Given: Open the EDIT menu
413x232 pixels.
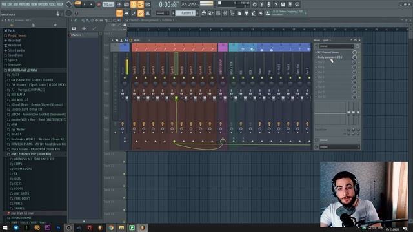Looking at the screenshot, I should pyautogui.click(x=10, y=5).
